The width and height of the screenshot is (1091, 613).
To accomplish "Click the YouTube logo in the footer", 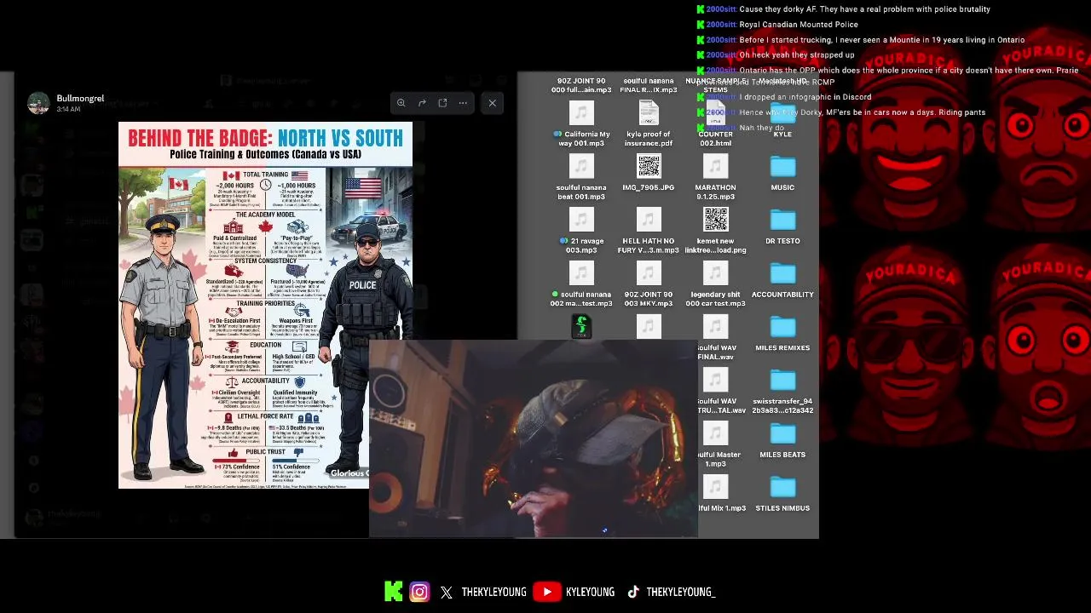I will (x=546, y=592).
